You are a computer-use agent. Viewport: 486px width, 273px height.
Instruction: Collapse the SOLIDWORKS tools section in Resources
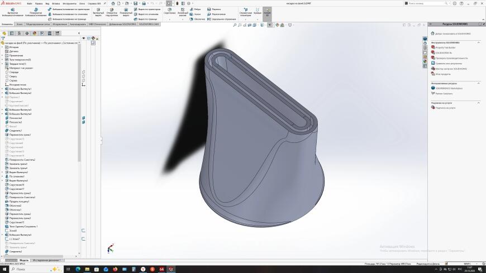478,42
